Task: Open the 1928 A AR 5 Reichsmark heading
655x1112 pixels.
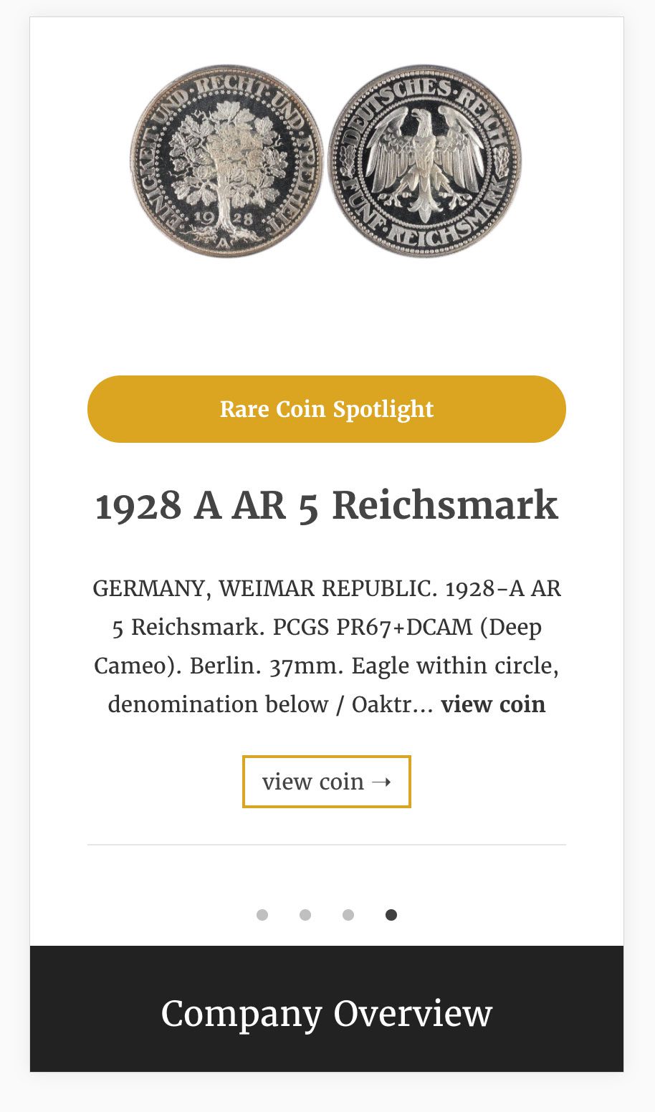Action: (x=327, y=506)
